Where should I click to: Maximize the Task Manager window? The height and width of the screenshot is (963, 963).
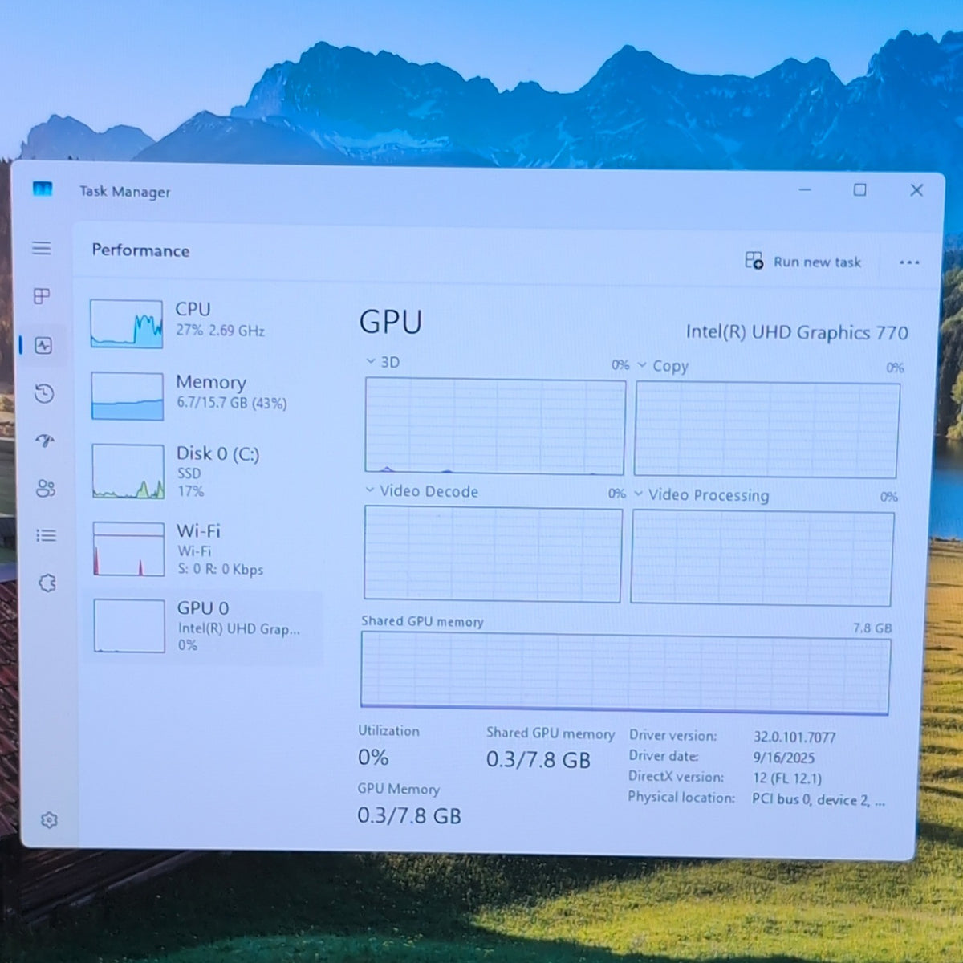[859, 189]
